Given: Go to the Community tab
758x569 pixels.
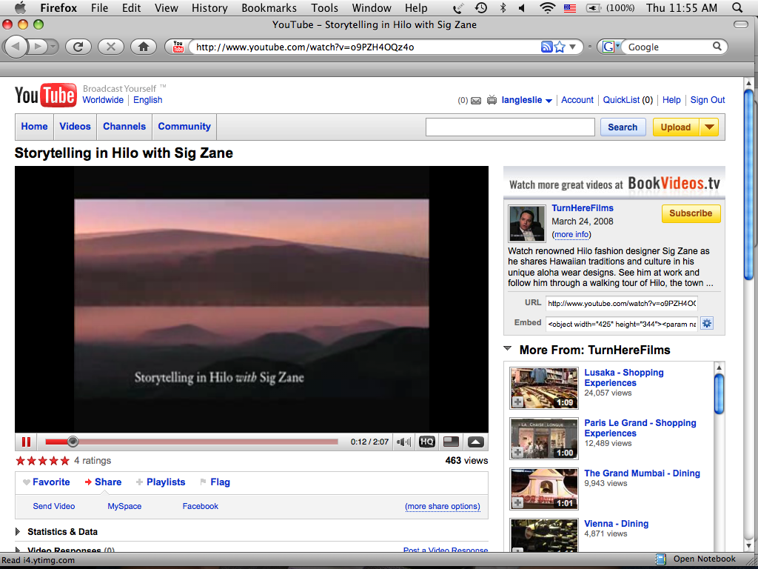Looking at the screenshot, I should 184,126.
